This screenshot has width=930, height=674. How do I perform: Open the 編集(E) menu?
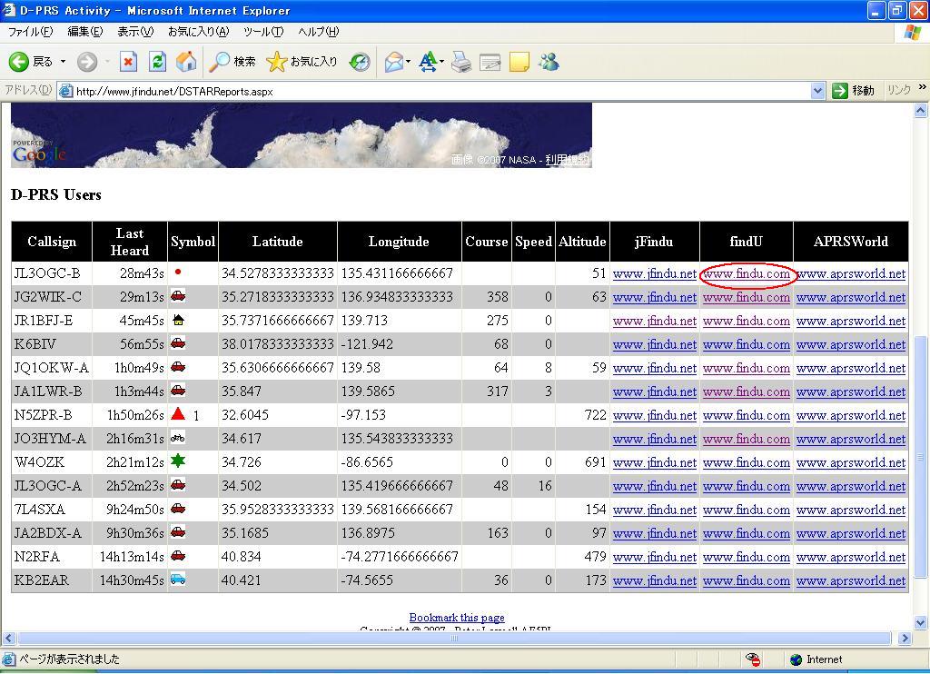[84, 32]
